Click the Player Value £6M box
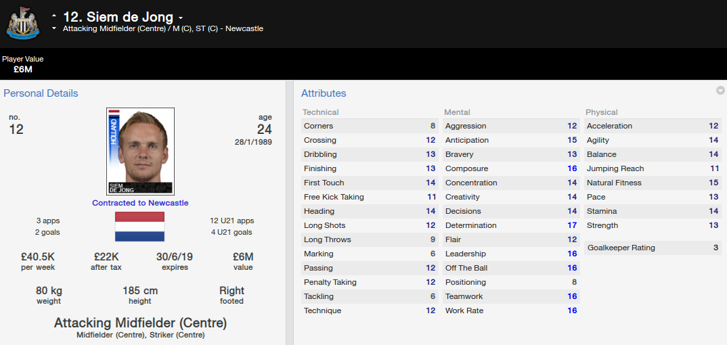727x345 pixels. click(23, 64)
